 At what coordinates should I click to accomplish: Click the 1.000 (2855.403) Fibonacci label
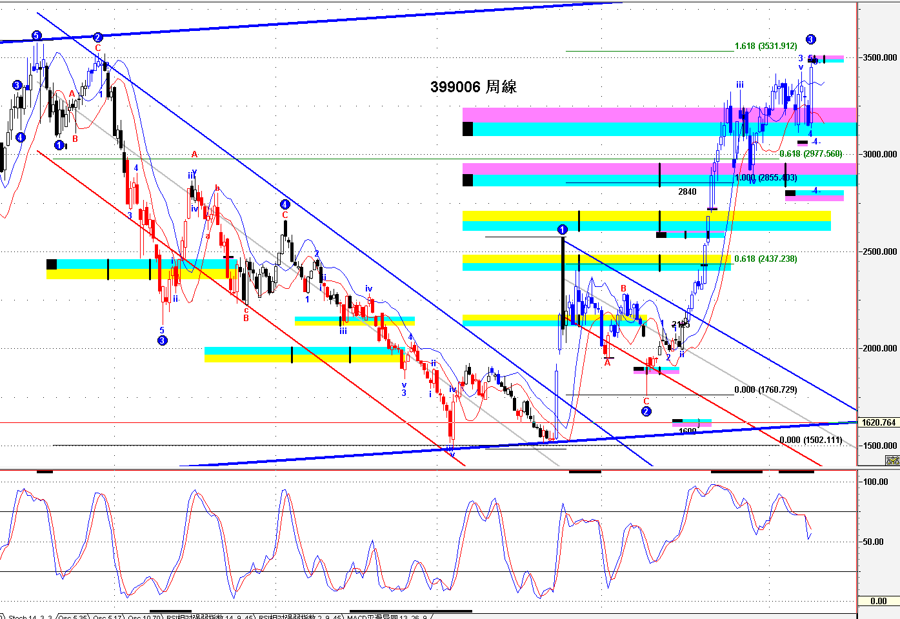click(766, 177)
